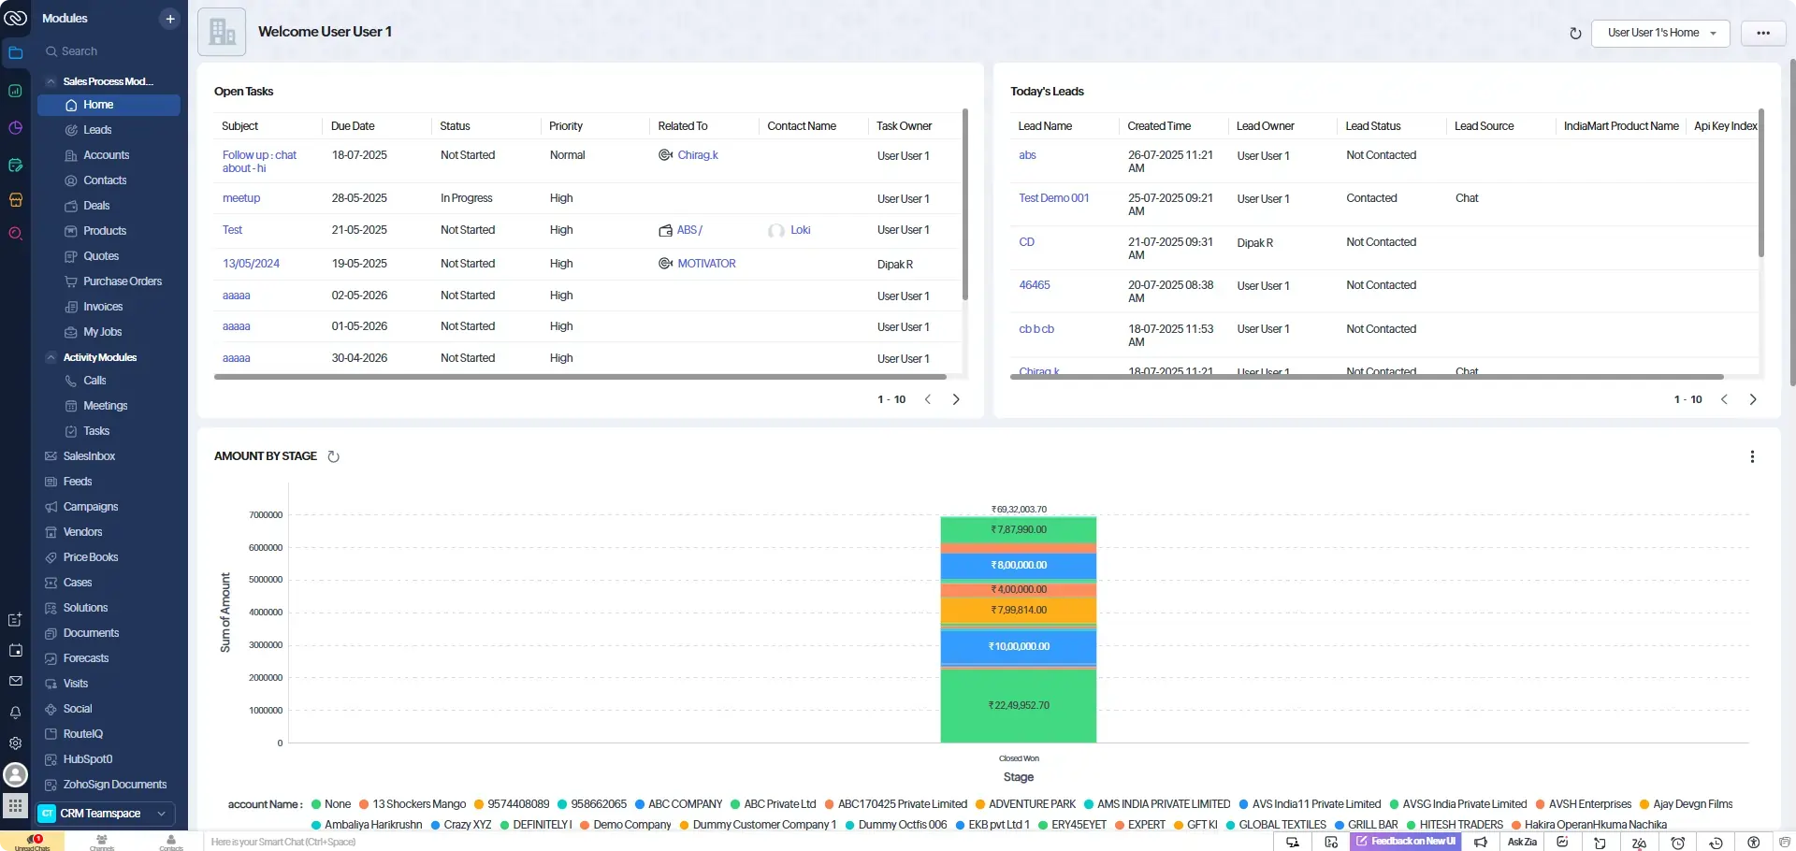Viewport: 1796px width, 851px height.
Task: Click the plus icon next to Modules
Action: (x=170, y=19)
